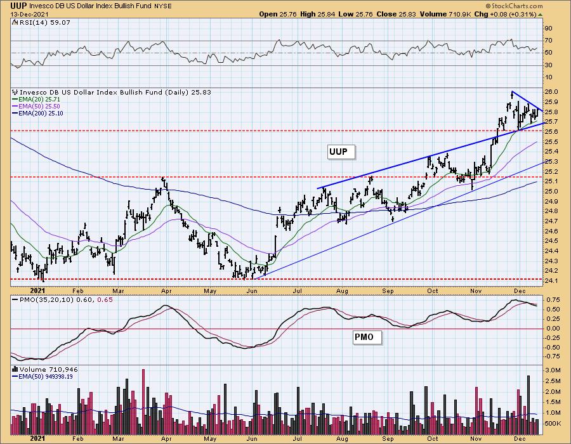Click the UUP annotation box on chart
The image size is (571, 444).
point(341,152)
